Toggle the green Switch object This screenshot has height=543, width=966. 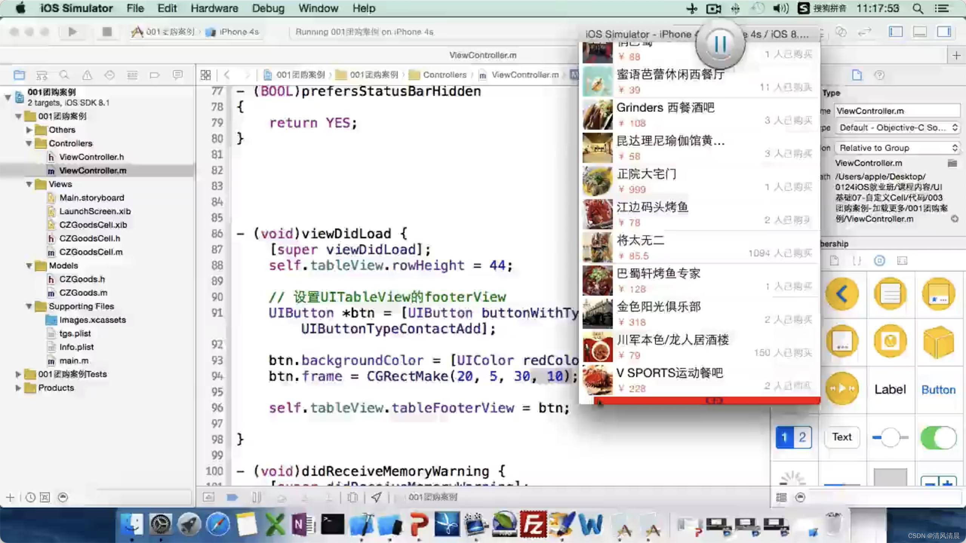click(x=938, y=437)
